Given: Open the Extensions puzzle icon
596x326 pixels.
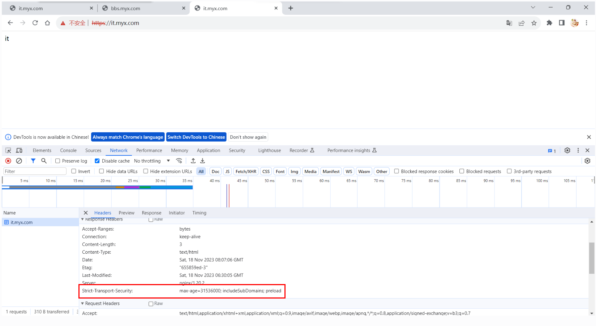Looking at the screenshot, I should 549,23.
